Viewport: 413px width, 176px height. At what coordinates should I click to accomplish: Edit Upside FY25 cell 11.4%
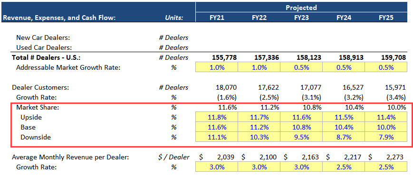point(386,117)
